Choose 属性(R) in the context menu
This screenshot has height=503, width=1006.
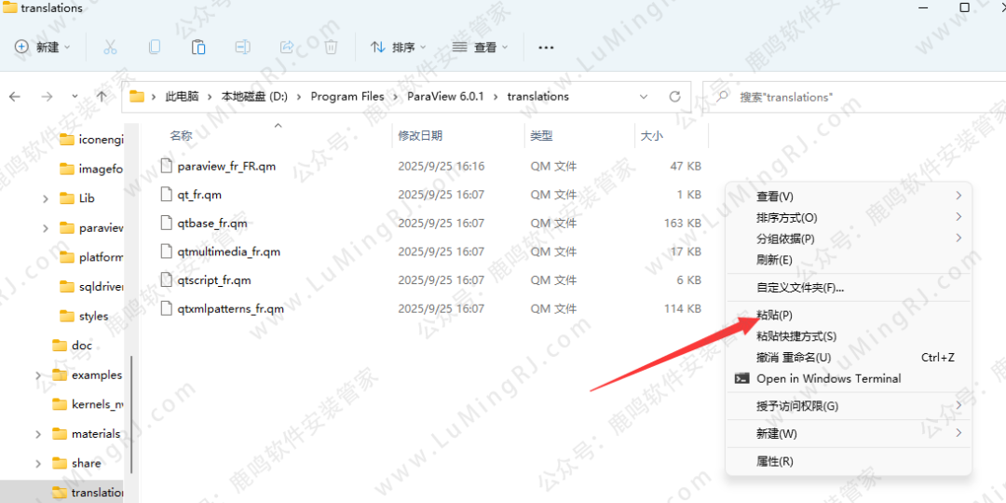(x=774, y=461)
